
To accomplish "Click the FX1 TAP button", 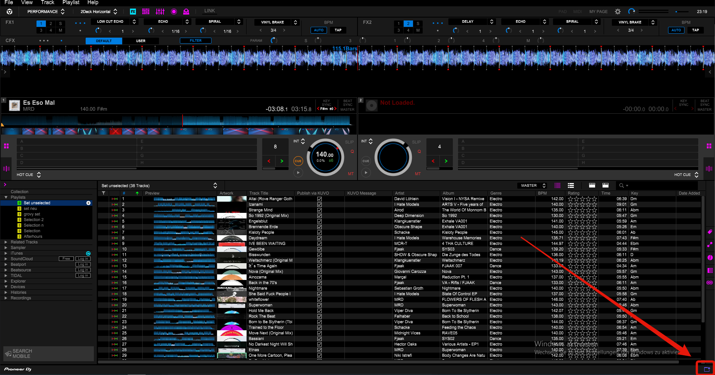I will 338,30.
